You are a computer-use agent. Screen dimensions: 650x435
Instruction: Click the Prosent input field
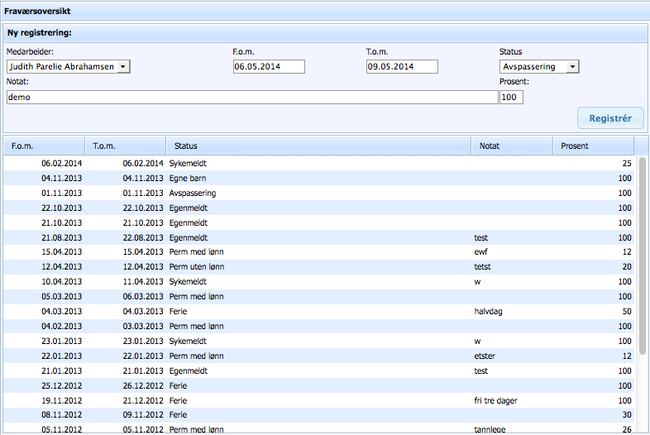pos(511,97)
